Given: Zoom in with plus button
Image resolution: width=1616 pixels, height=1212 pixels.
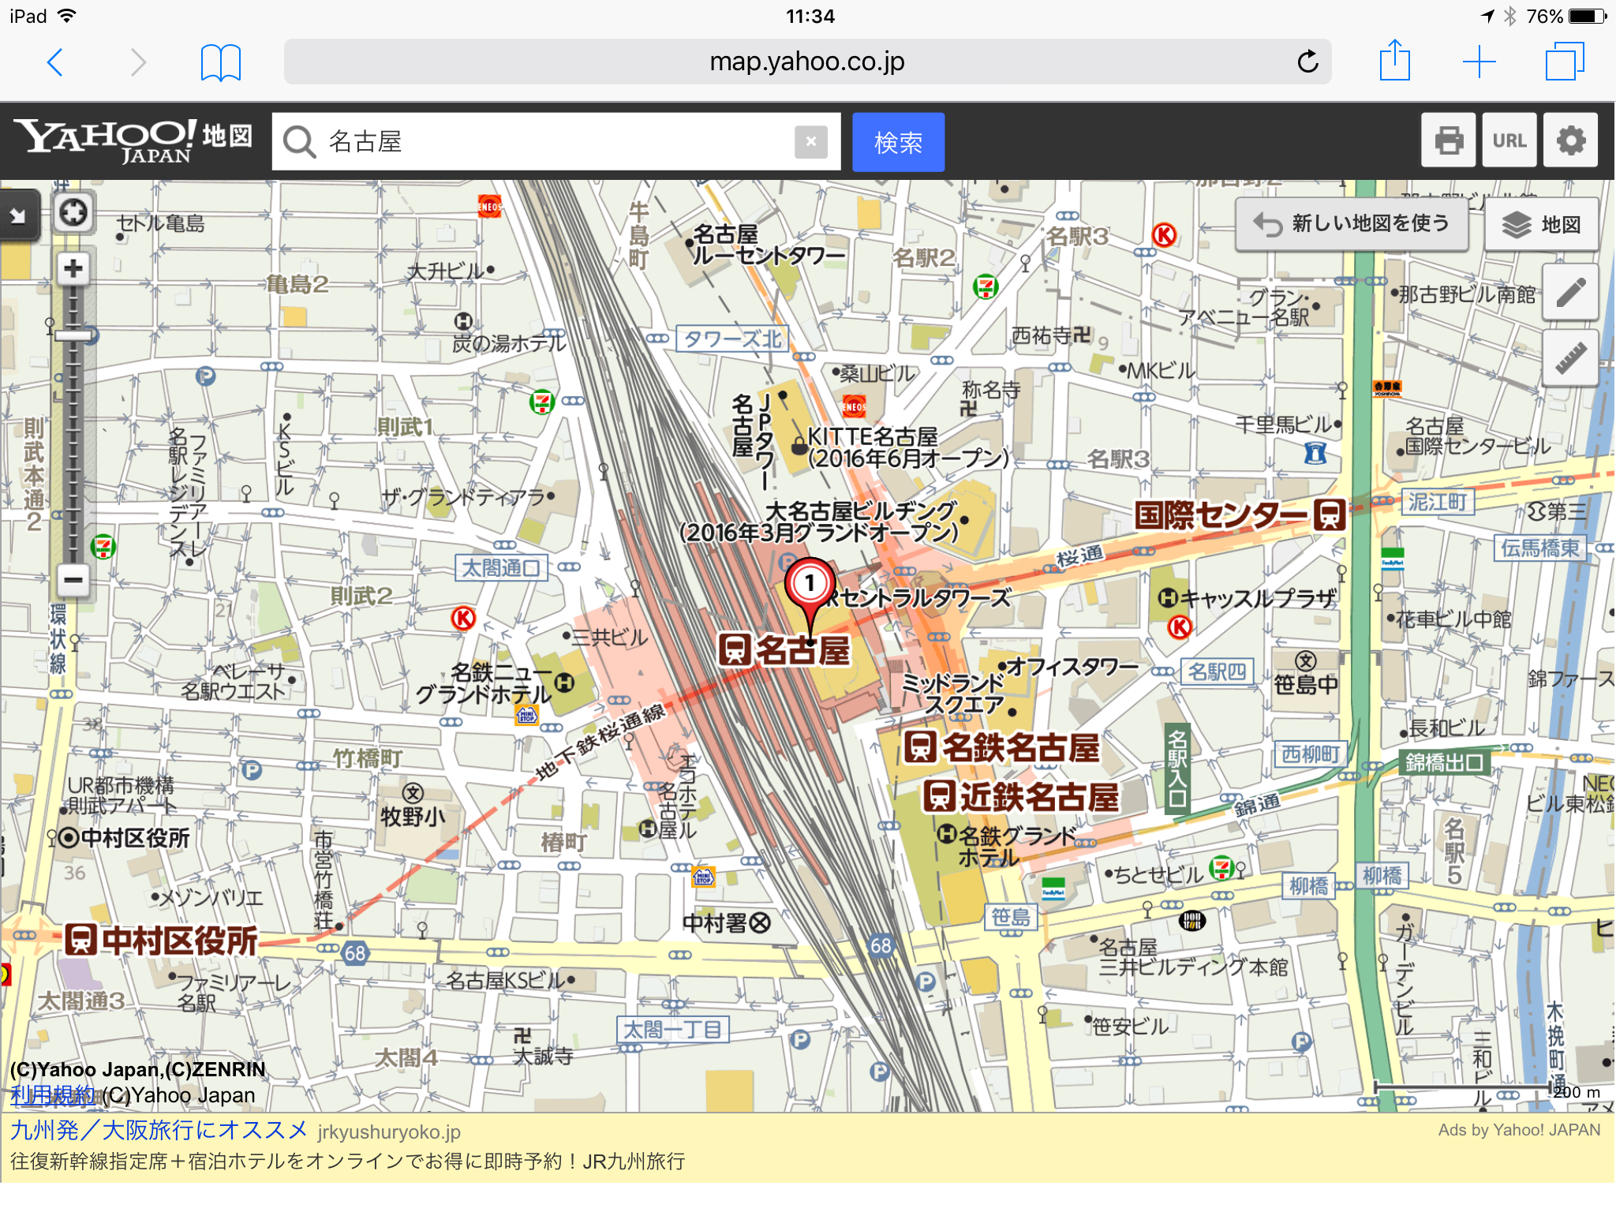Looking at the screenshot, I should [73, 268].
